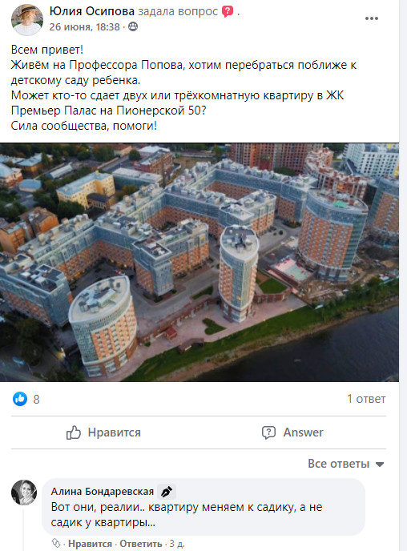This screenshot has height=551, width=407.
Task: Toggle like on the comment via Нравится
Action: 90,544
